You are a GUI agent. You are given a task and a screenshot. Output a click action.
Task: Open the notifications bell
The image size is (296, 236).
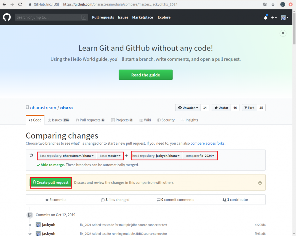click(x=266, y=17)
